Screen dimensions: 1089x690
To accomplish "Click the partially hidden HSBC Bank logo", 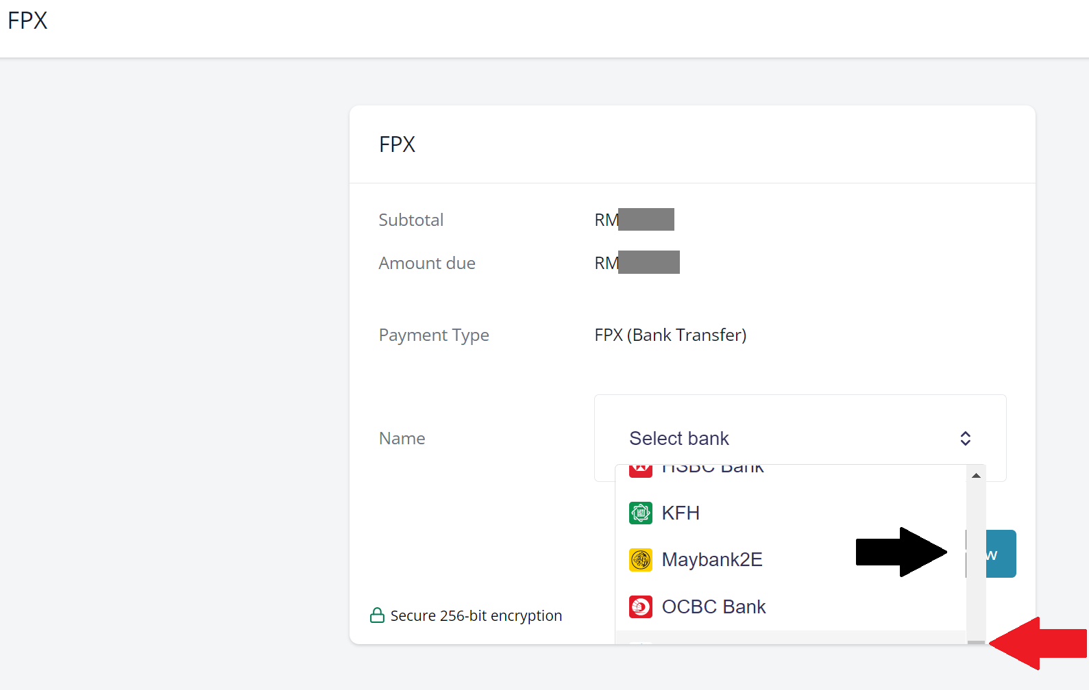I will coord(640,471).
